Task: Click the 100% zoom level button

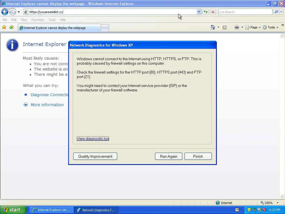Action: pyautogui.click(x=267, y=203)
